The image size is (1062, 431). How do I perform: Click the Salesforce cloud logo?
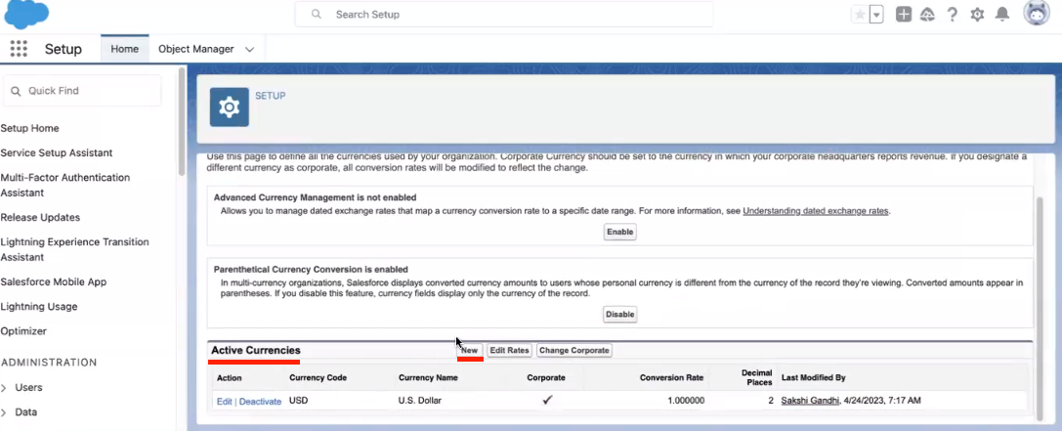coord(27,15)
